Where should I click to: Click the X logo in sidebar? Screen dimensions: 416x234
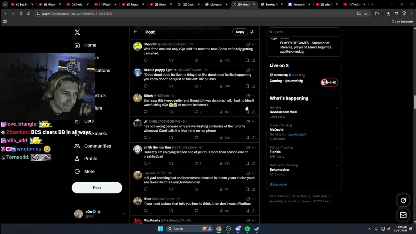click(x=77, y=32)
